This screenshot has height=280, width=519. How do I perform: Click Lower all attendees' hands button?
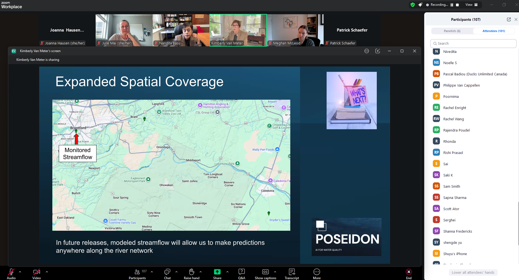click(x=473, y=272)
